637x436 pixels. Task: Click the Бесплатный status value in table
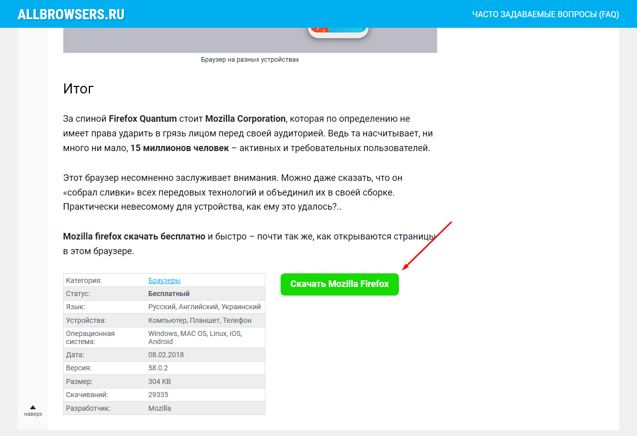(x=169, y=294)
